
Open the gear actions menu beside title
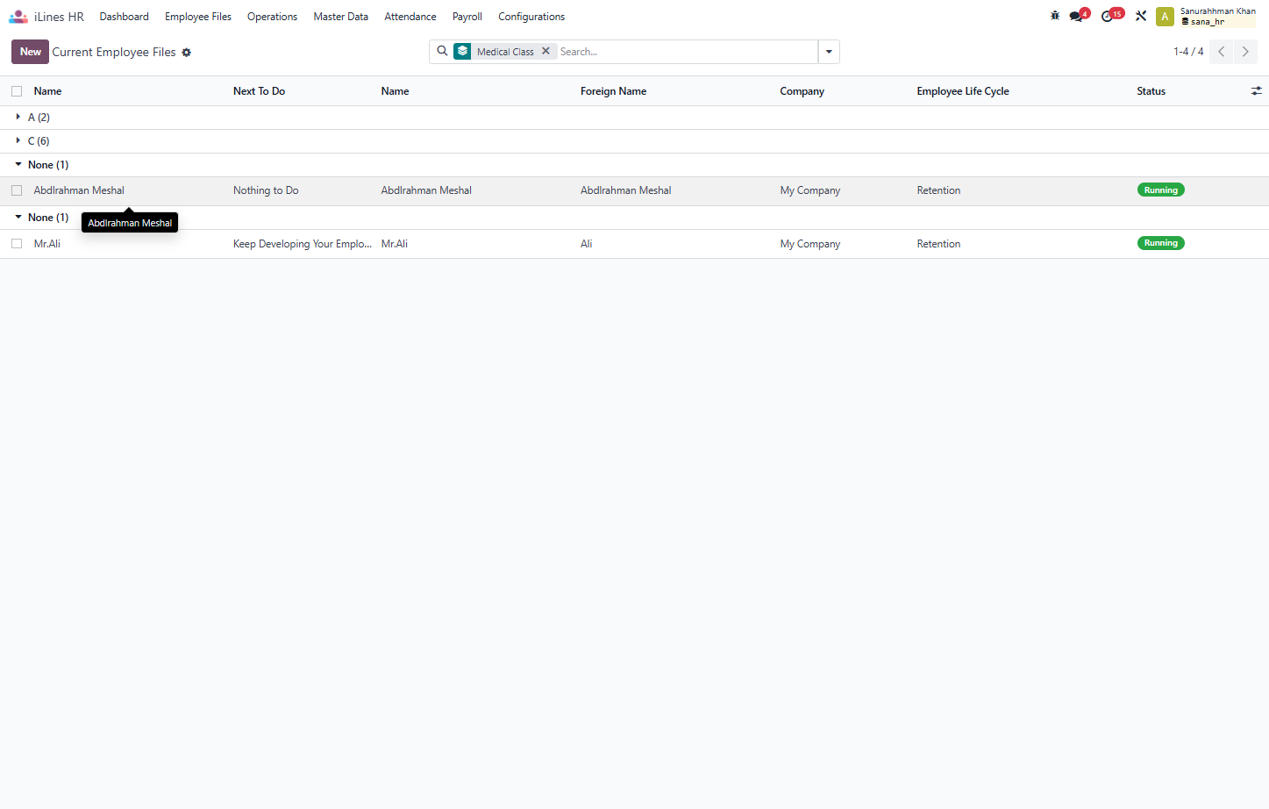tap(186, 53)
